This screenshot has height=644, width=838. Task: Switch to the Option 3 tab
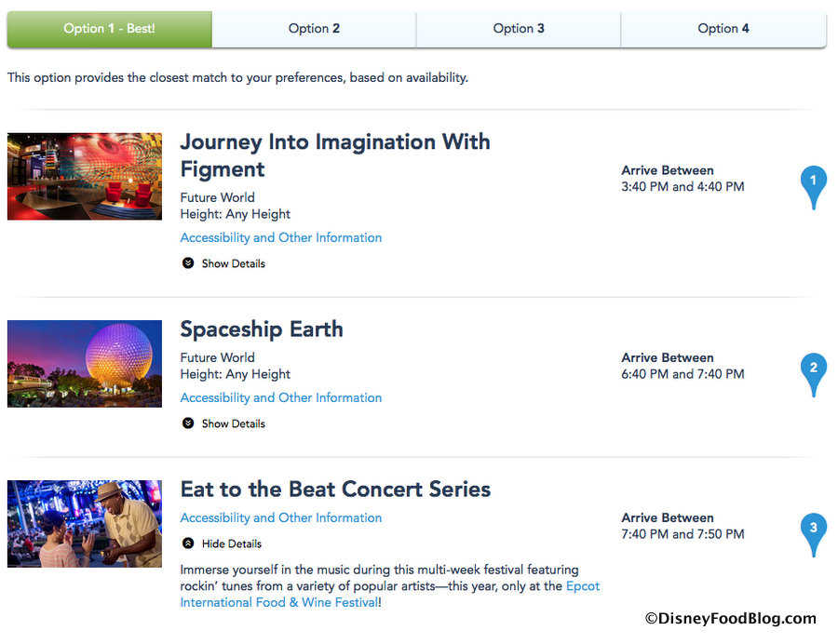click(519, 29)
